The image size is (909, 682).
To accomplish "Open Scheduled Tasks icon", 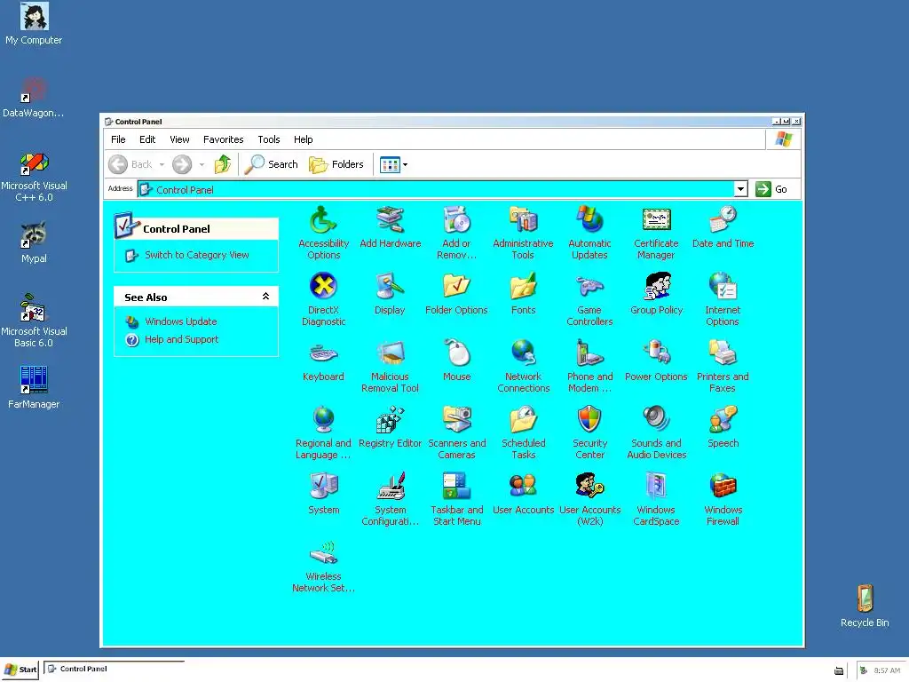I will coord(523,432).
